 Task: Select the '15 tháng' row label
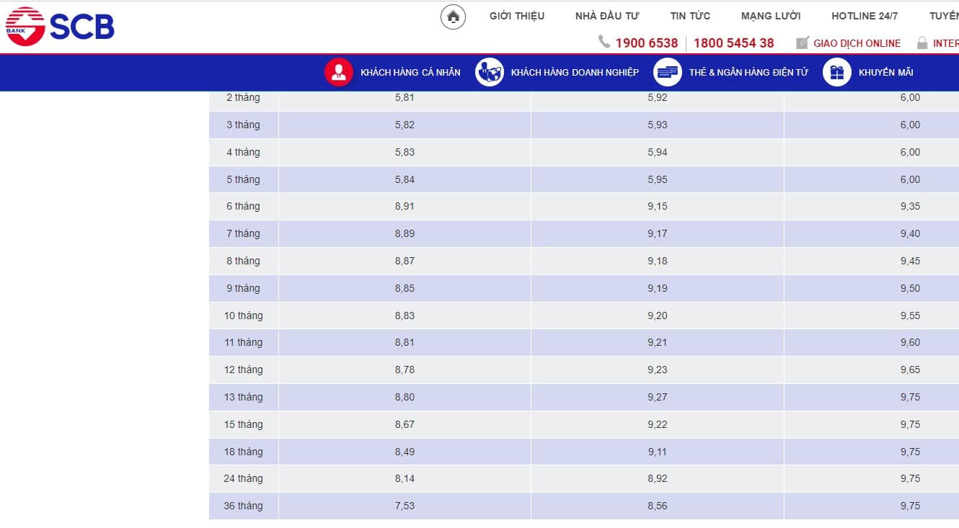pos(243,424)
